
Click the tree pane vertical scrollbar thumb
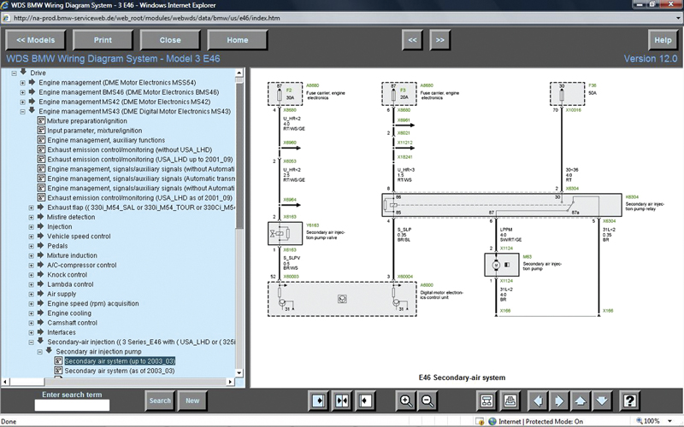[x=239, y=155]
